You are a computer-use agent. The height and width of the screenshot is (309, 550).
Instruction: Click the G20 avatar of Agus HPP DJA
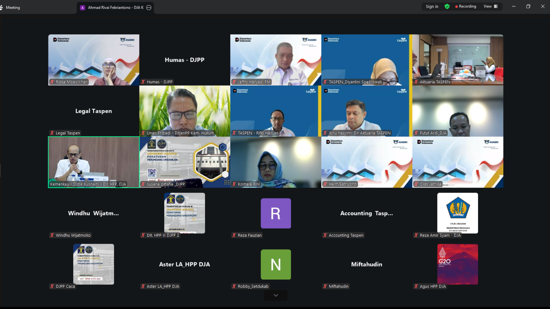pos(457,264)
